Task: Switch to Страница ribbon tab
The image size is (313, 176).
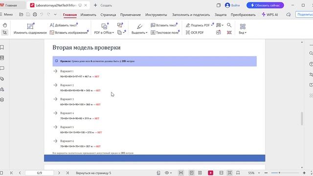Action: click(108, 15)
